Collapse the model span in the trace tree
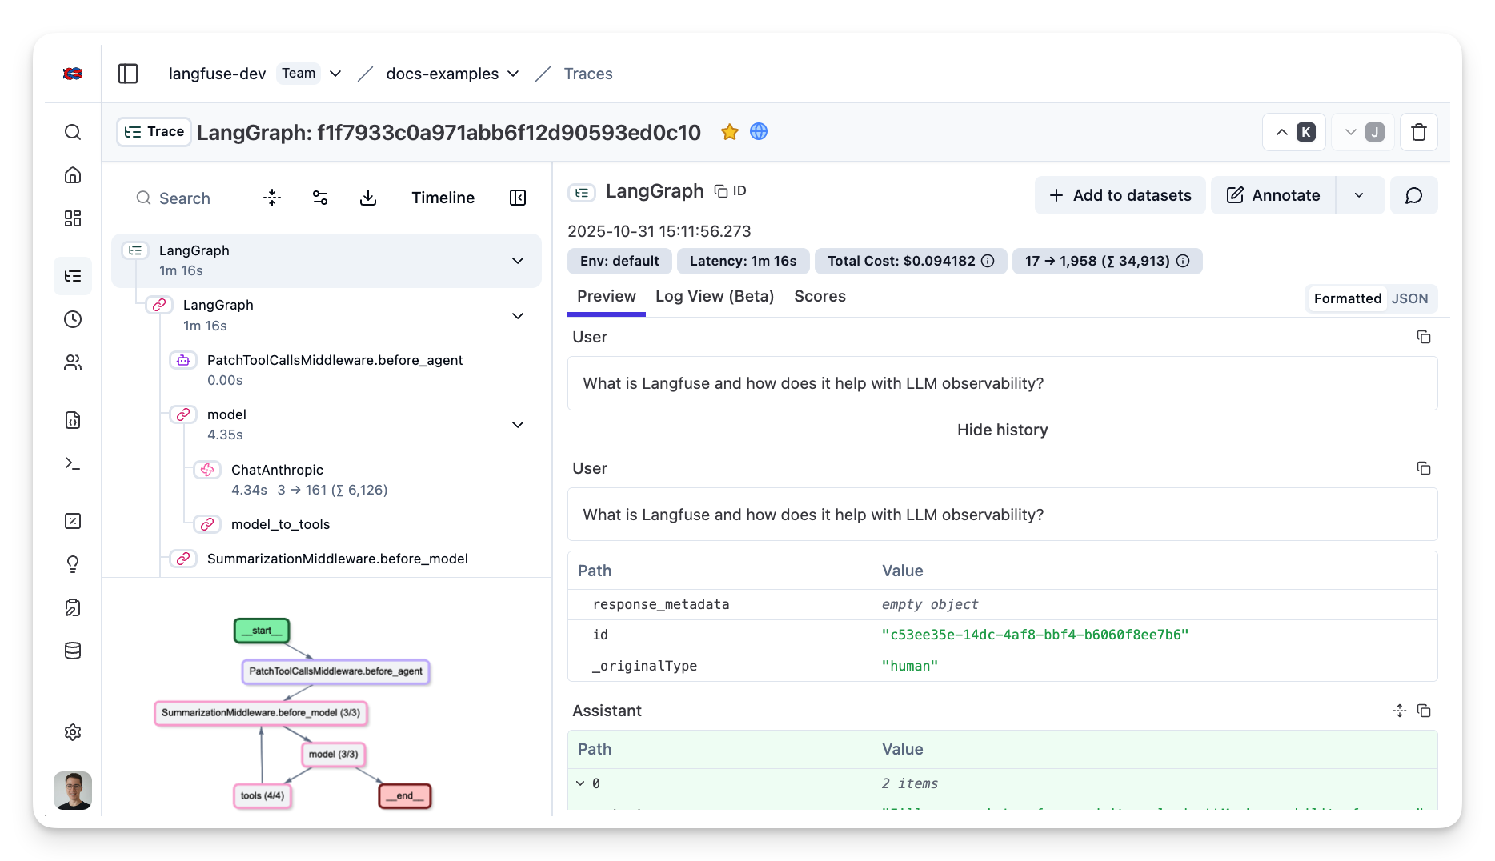This screenshot has width=1495, height=861. tap(518, 425)
